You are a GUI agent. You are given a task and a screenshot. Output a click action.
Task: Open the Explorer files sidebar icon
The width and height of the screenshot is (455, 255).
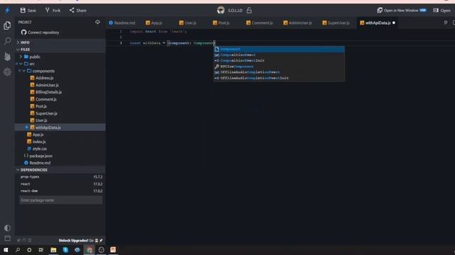tap(7, 25)
